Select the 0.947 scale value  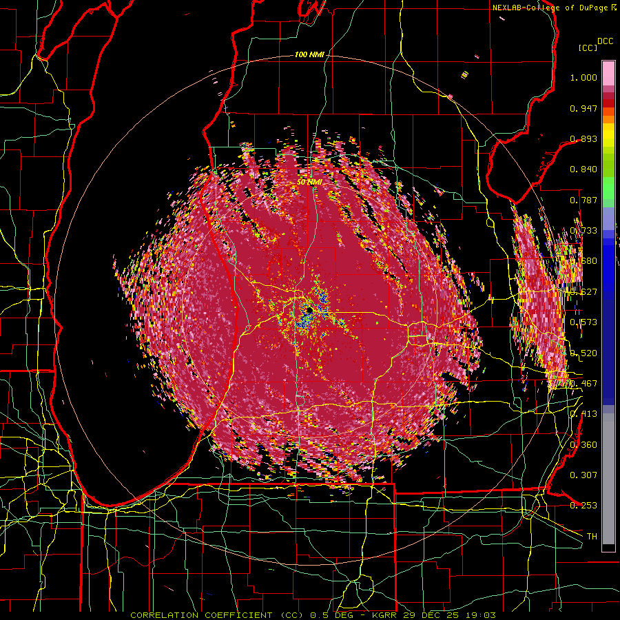tap(583, 108)
